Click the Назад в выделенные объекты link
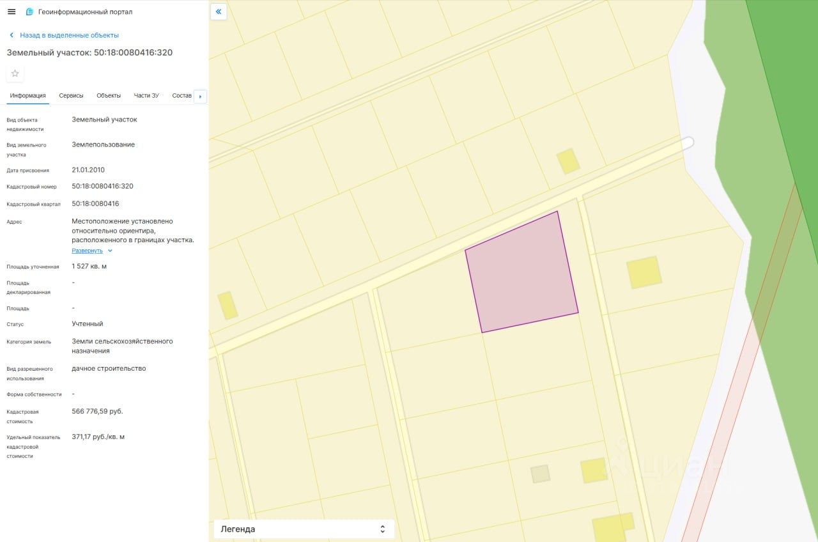 (x=69, y=35)
